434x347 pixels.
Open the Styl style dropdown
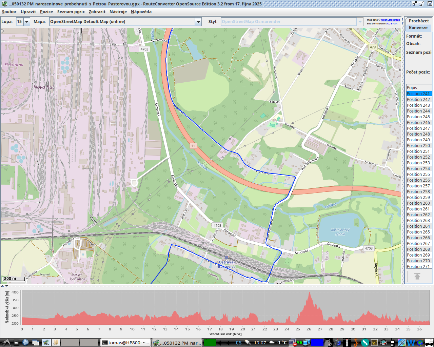click(360, 22)
